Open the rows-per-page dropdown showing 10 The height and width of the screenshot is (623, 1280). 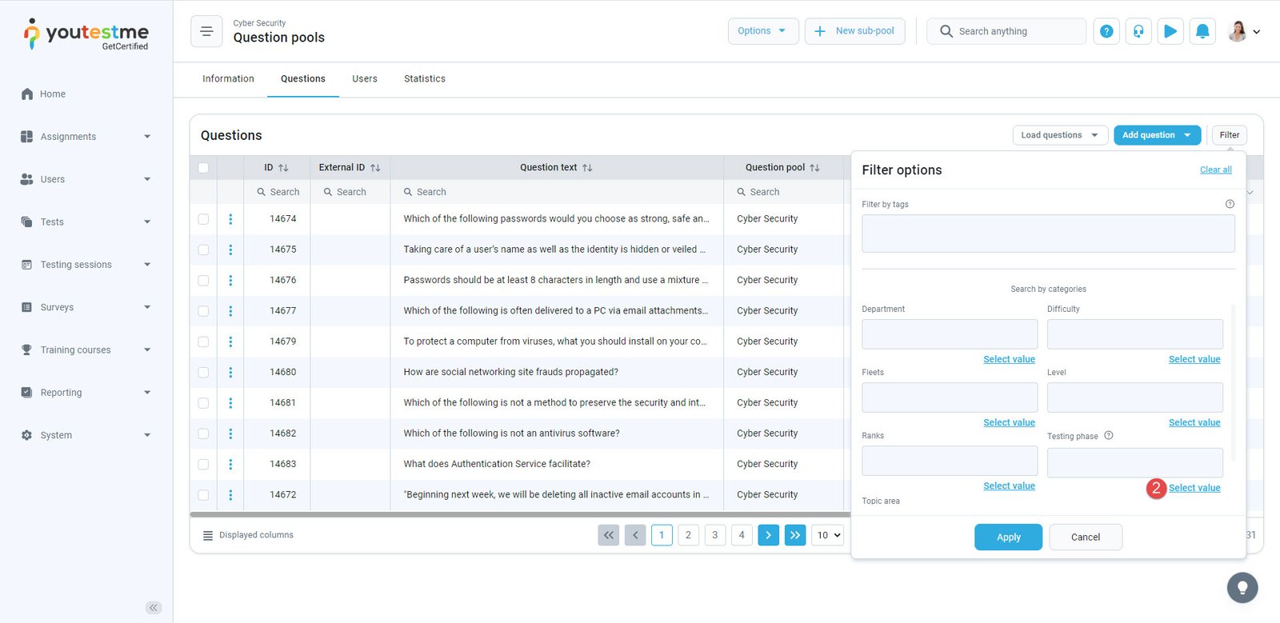[x=828, y=535]
